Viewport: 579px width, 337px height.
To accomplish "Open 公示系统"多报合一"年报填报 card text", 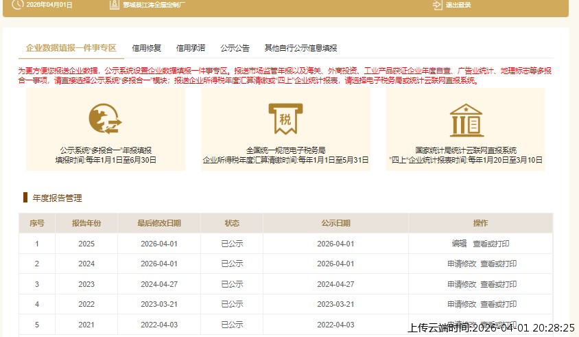I will point(106,150).
